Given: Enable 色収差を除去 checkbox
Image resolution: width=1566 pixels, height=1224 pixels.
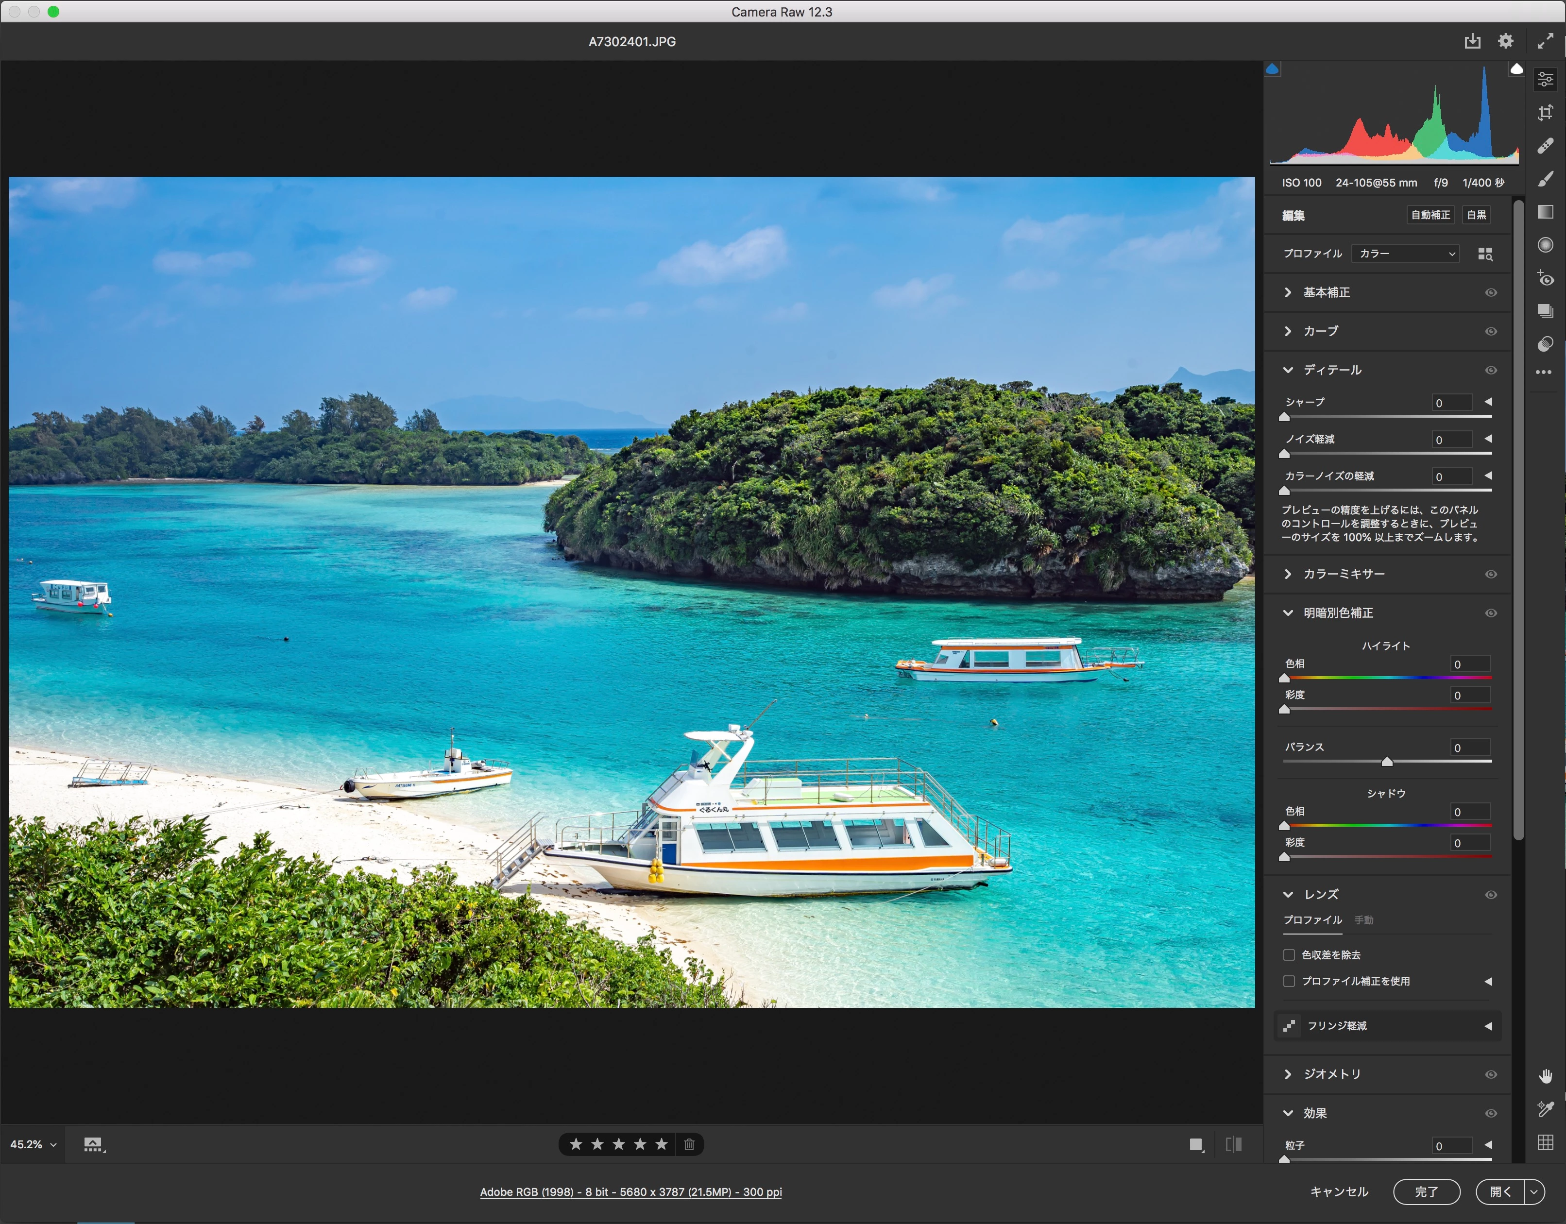Looking at the screenshot, I should pos(1289,954).
